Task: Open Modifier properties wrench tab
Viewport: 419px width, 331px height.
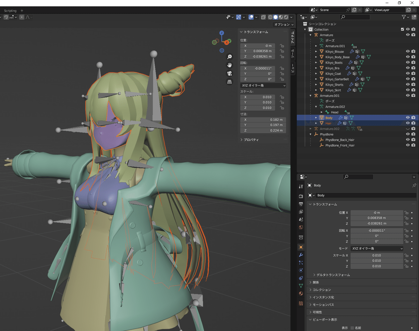Action: pyautogui.click(x=301, y=255)
